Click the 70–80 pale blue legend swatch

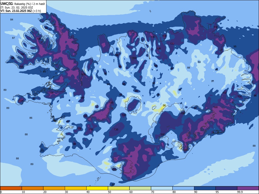(162, 188)
